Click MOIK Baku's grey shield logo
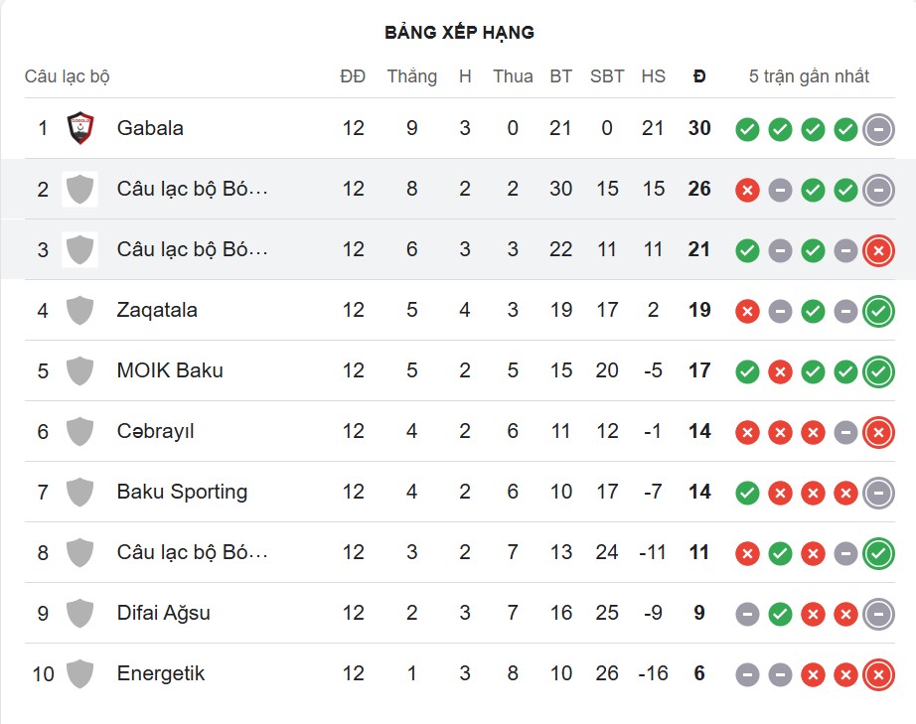 point(79,370)
